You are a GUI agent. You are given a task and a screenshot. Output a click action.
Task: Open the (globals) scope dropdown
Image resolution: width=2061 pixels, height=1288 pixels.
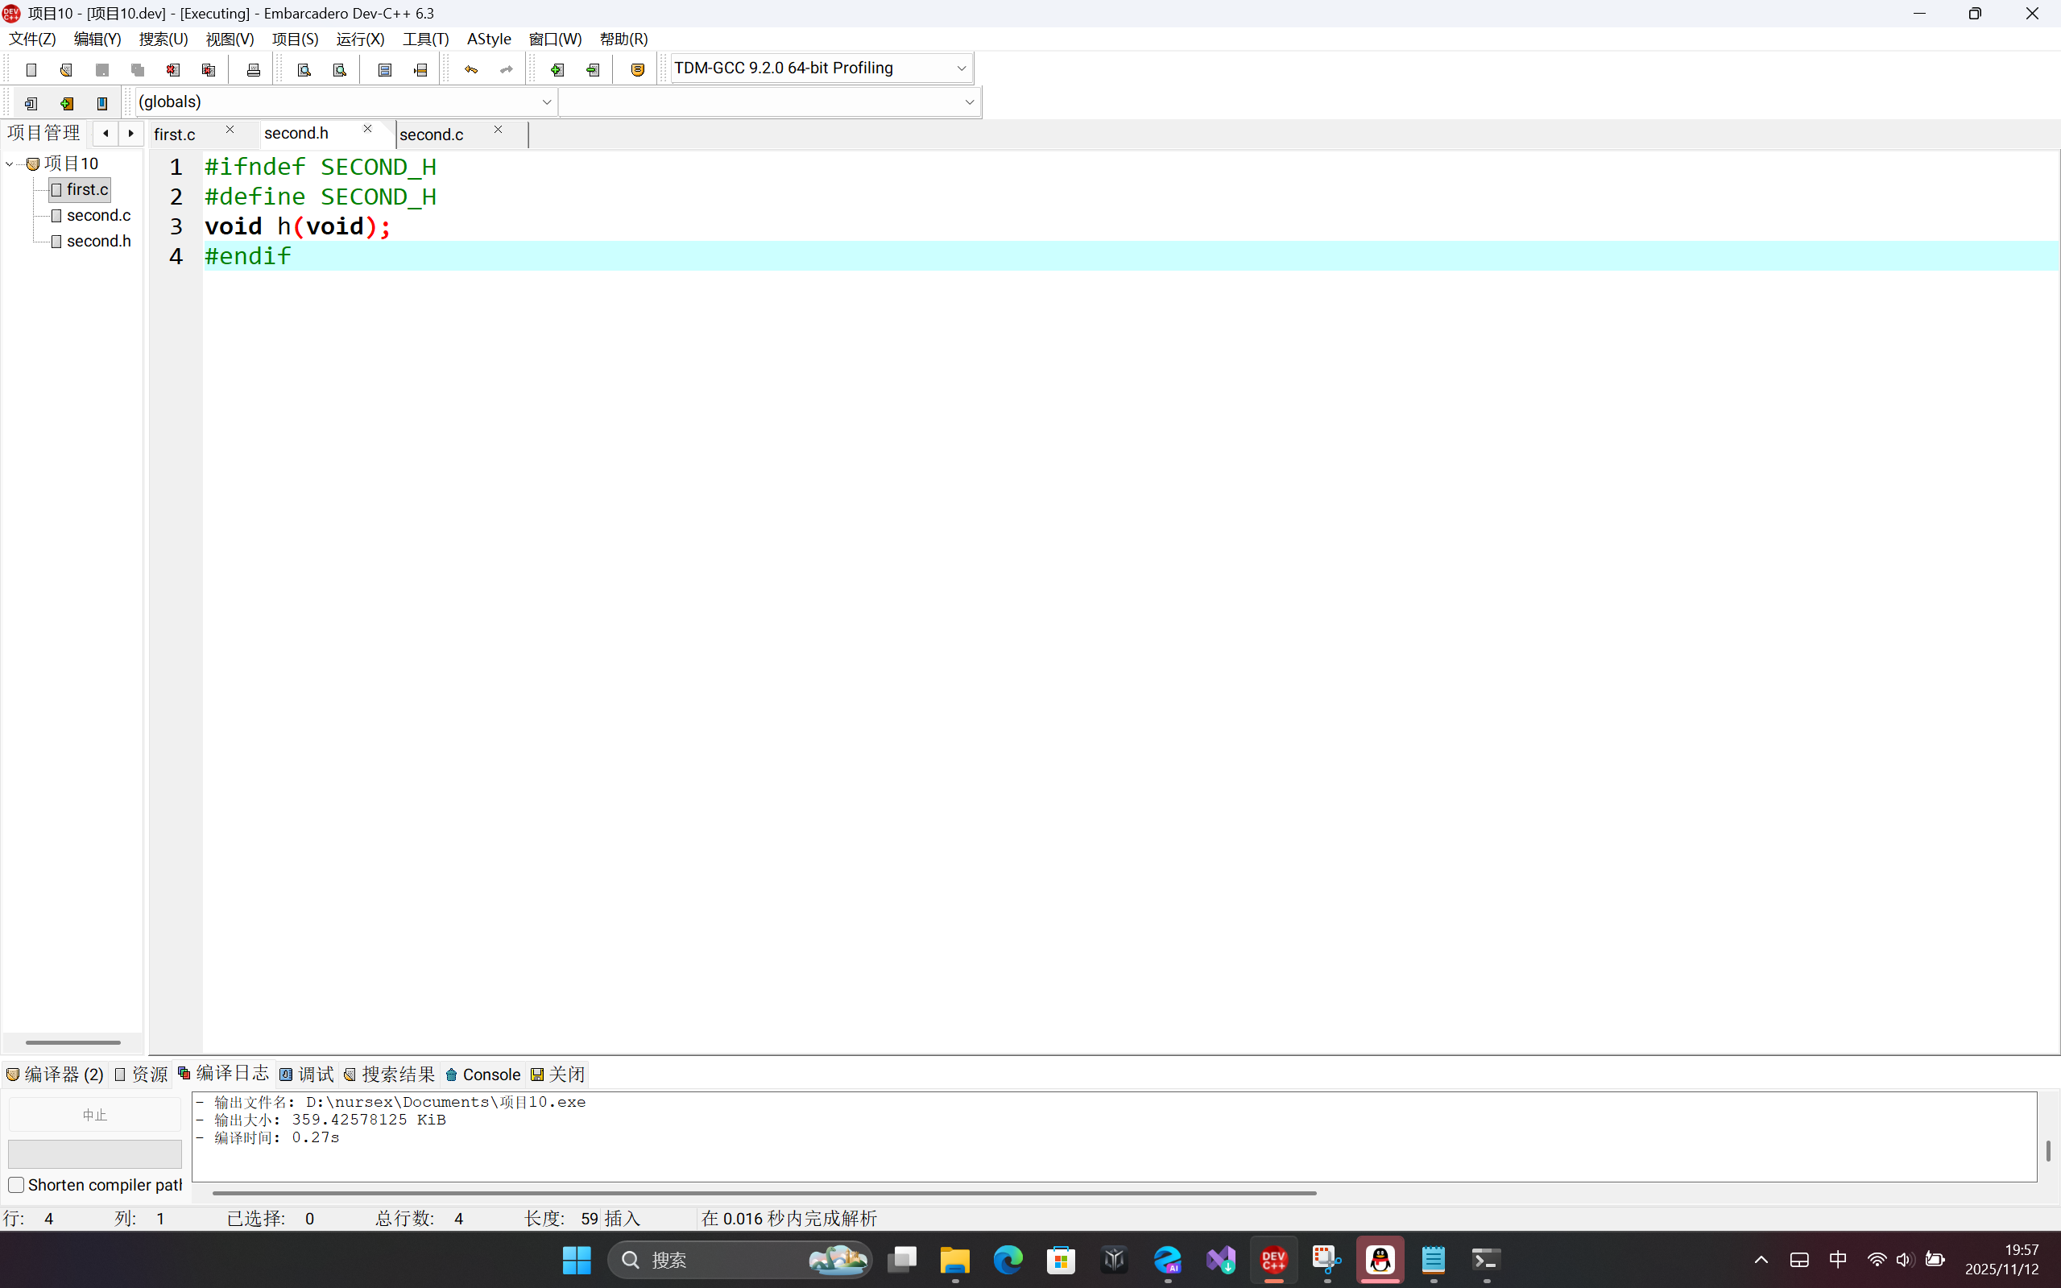[x=546, y=102]
